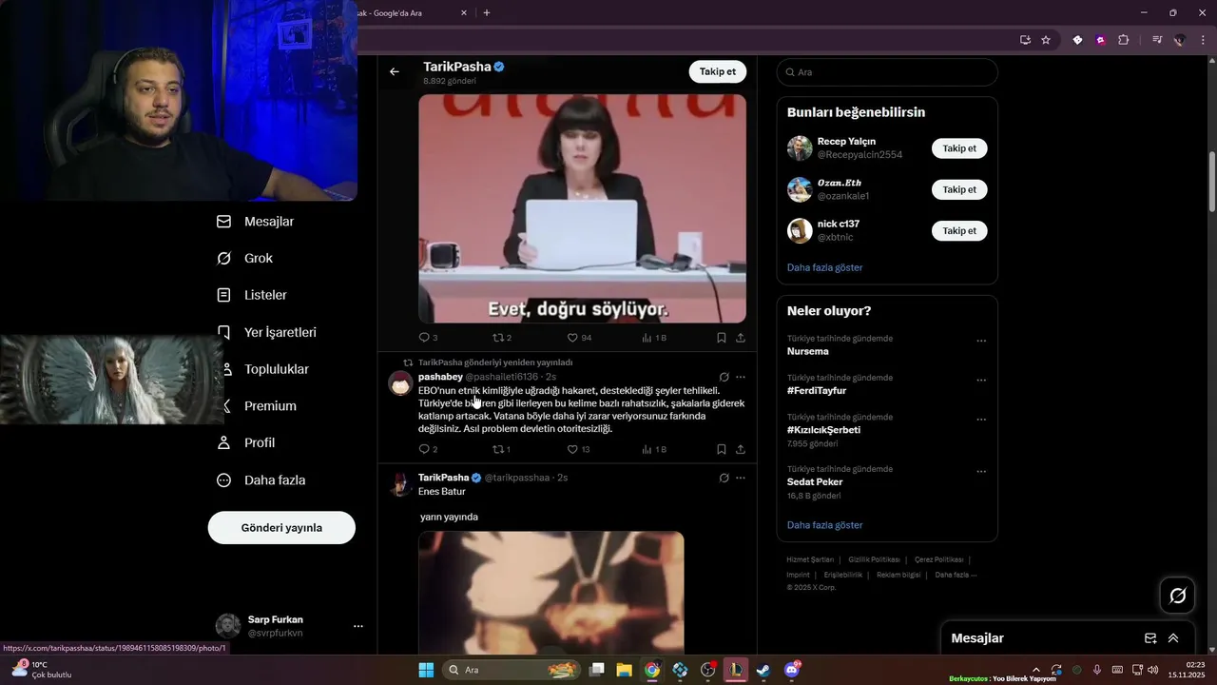
Task: Open Sarp Furkan account menu dots
Action: coord(358,626)
